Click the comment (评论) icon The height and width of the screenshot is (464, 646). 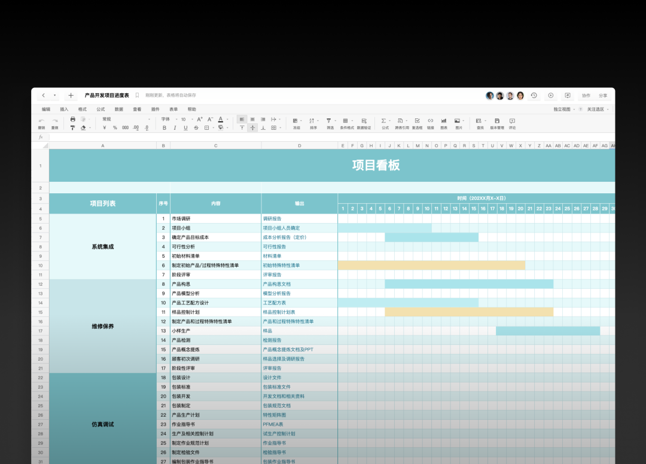[512, 121]
